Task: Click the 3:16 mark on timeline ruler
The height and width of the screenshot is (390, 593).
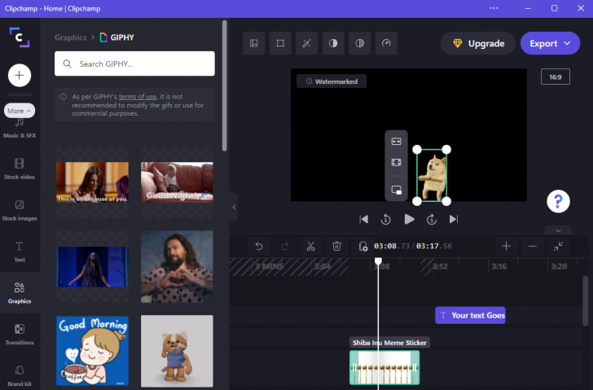Action: [x=499, y=266]
